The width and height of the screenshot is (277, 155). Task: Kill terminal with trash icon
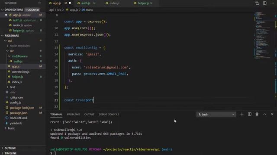click(x=257, y=114)
